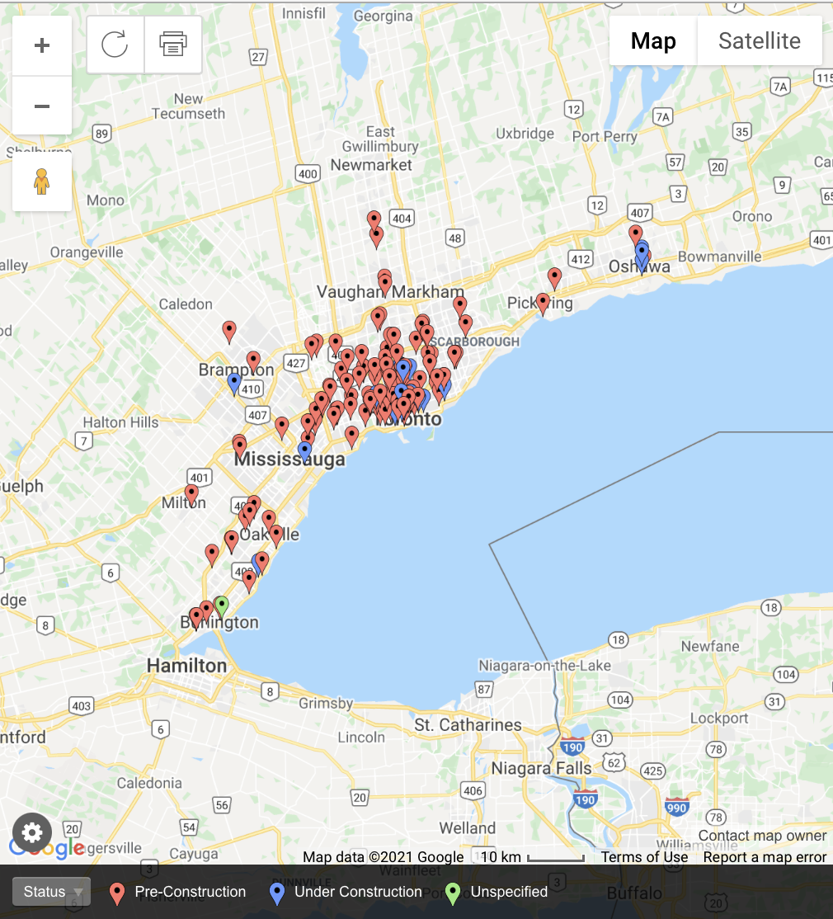Click the Google logo
Screen dimensions: 833x919
tap(46, 847)
